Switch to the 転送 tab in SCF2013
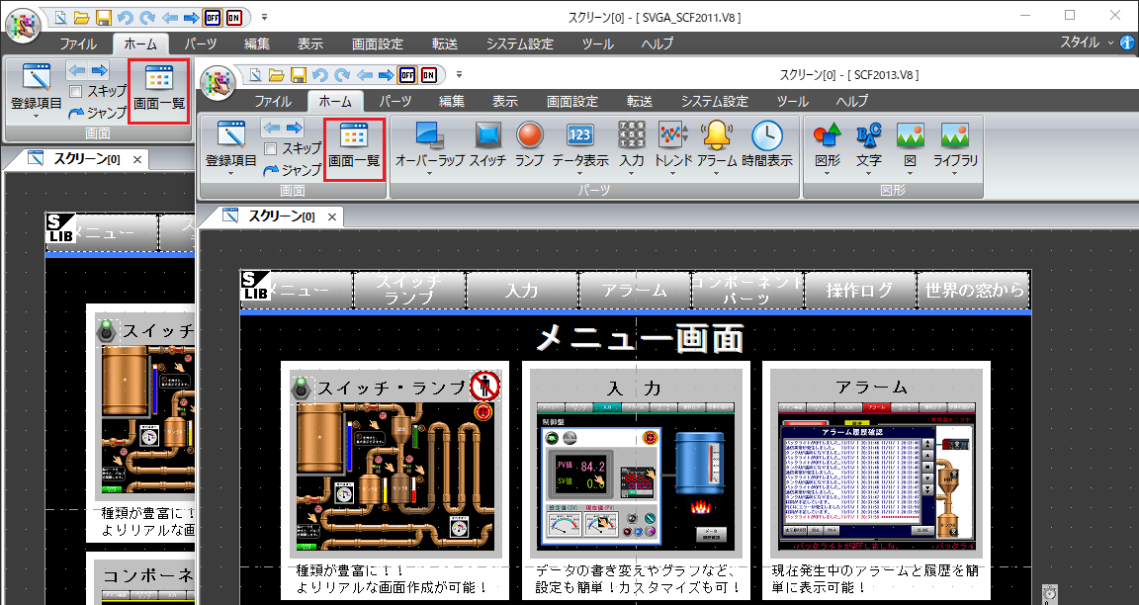The height and width of the screenshot is (605, 1139). 639,101
